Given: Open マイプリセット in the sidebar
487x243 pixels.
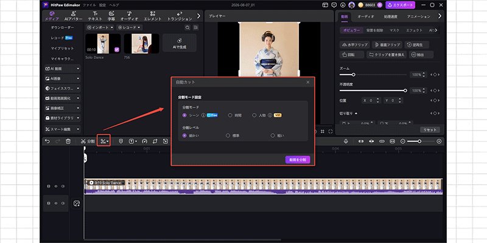Looking at the screenshot, I should click(x=63, y=49).
